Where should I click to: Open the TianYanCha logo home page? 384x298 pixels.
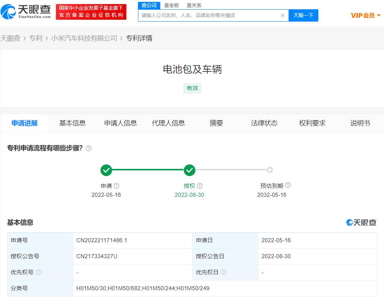click(x=26, y=12)
